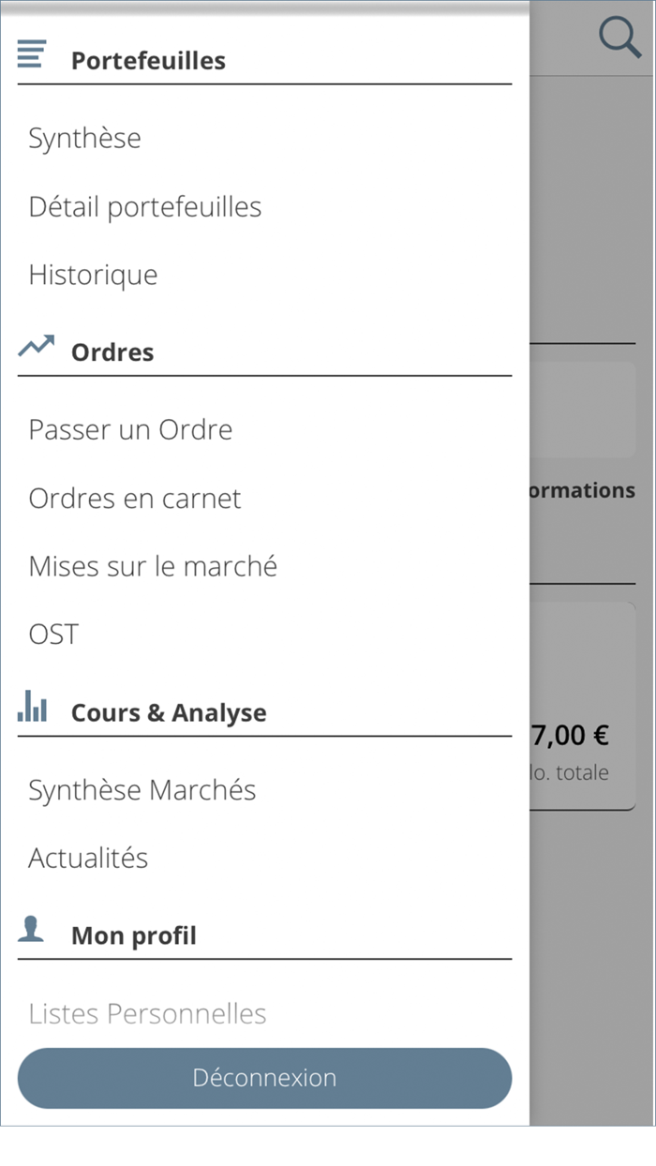Select the bar chart icon beside Cours & Analyse
This screenshot has width=656, height=1166.
pyautogui.click(x=32, y=707)
